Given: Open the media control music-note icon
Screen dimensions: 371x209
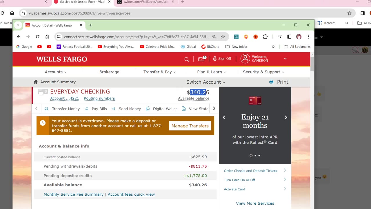Looking at the screenshot, I should [280, 37].
